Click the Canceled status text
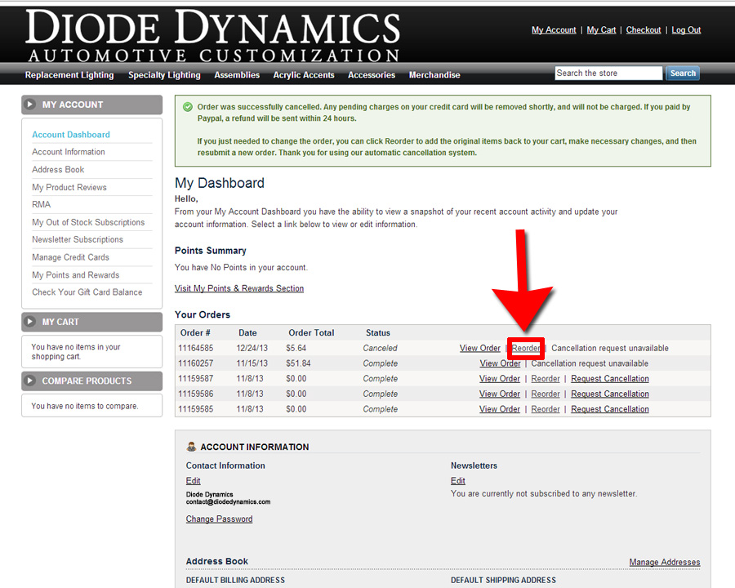The image size is (735, 588). 380,348
